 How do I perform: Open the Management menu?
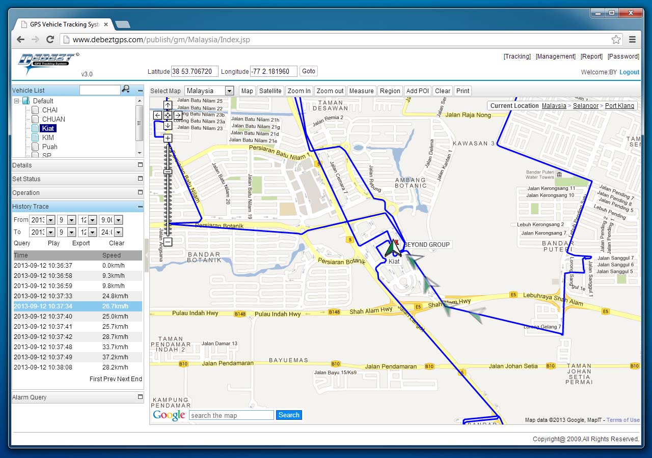coord(556,56)
